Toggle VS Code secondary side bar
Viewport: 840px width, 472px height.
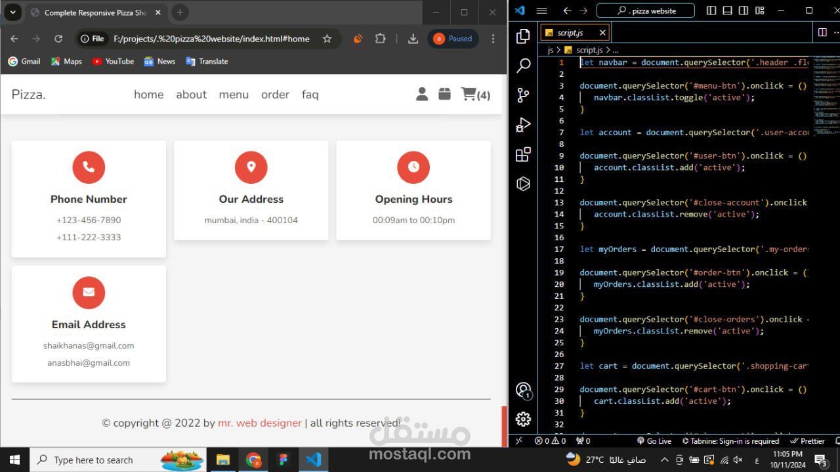point(744,11)
